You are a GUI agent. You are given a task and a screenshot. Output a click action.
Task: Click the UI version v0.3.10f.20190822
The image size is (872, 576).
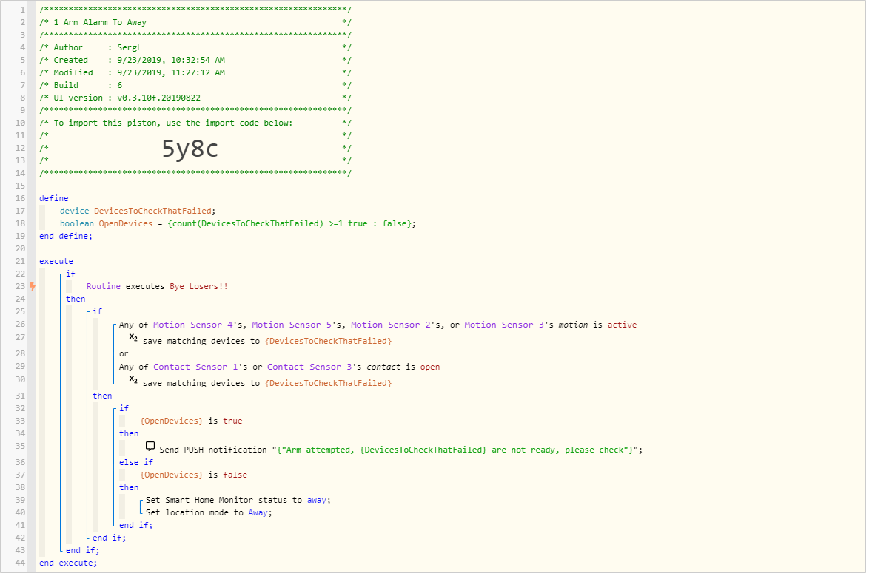pyautogui.click(x=158, y=98)
